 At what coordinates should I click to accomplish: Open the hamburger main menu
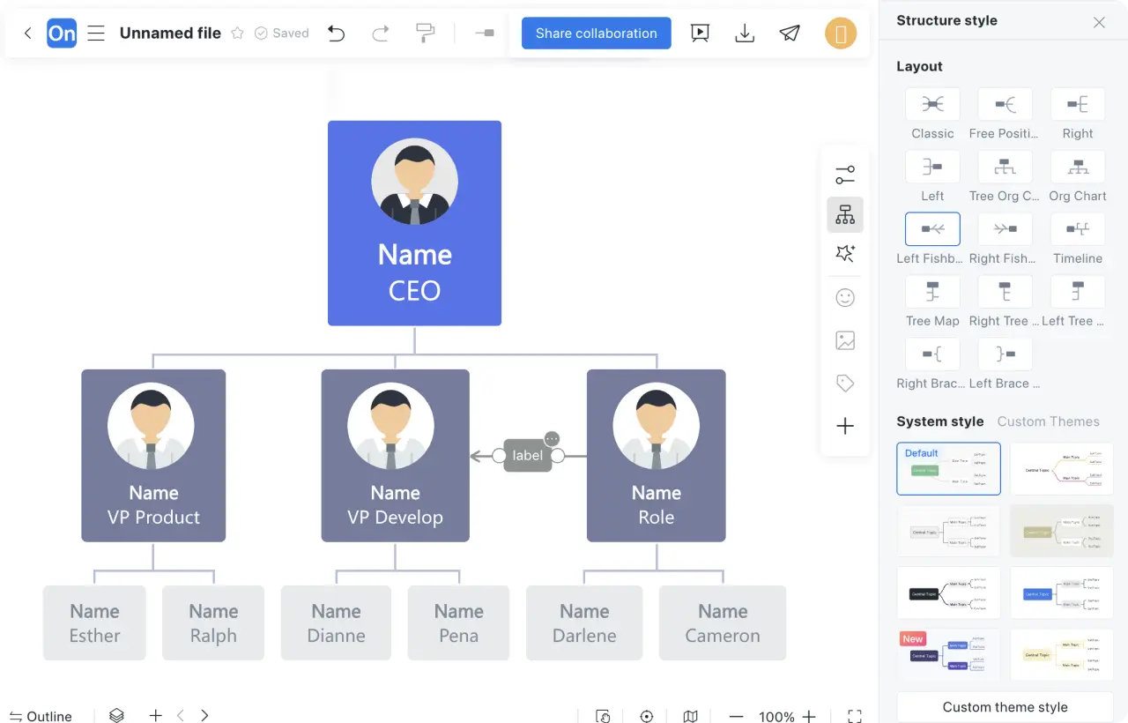pos(96,34)
